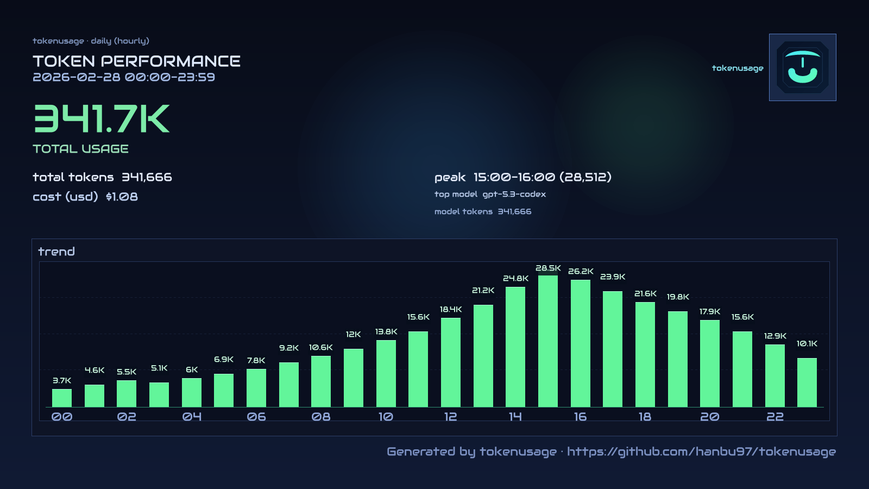Click the 26.2K bar after the peak
Viewport: 869px width, 489px height.
581,342
